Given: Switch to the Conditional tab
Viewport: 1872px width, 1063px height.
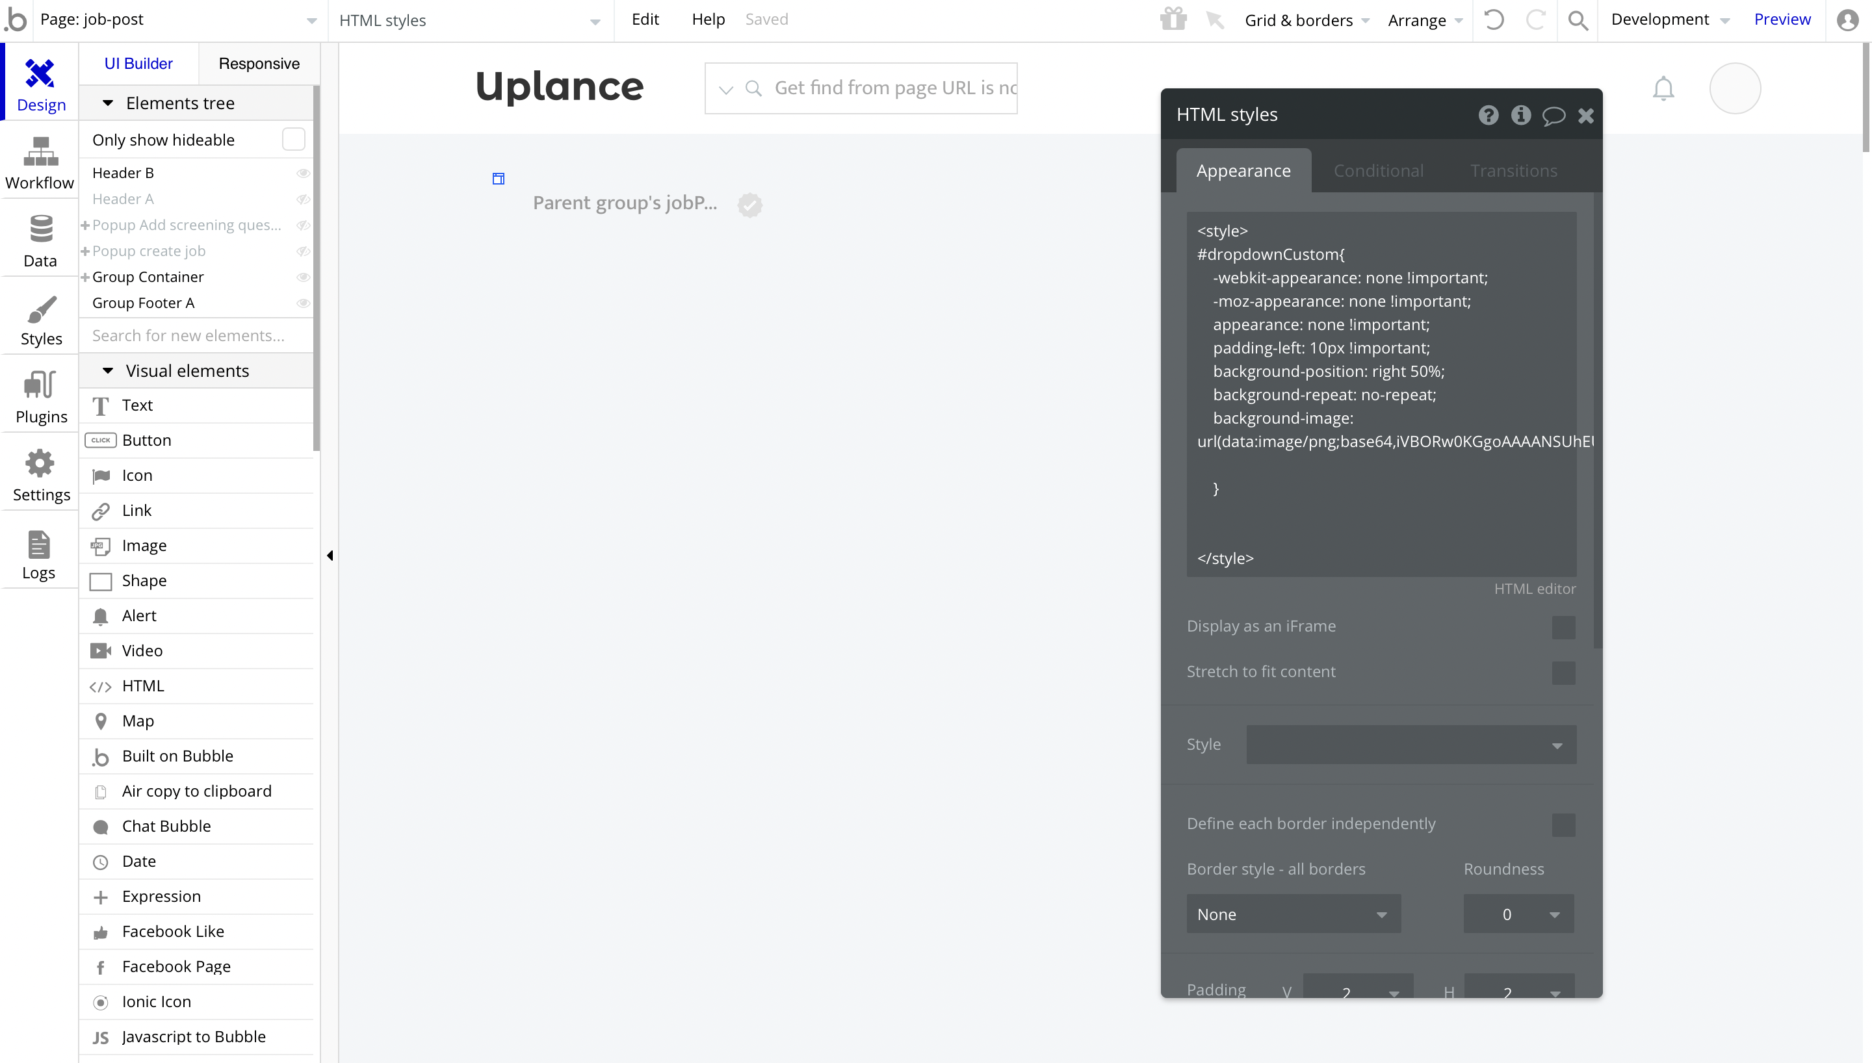Looking at the screenshot, I should click(x=1378, y=171).
